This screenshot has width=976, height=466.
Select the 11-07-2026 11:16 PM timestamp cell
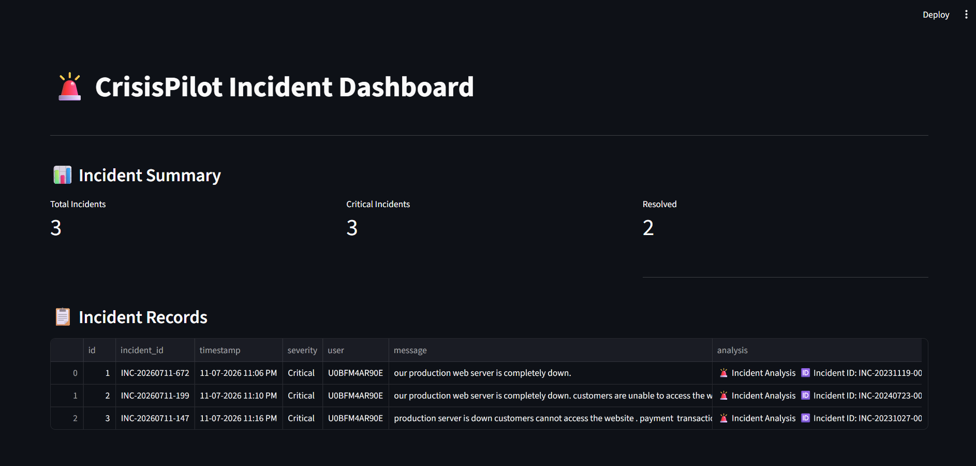pyautogui.click(x=239, y=418)
